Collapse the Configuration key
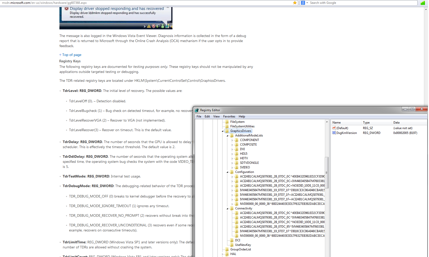 [x=228, y=172]
